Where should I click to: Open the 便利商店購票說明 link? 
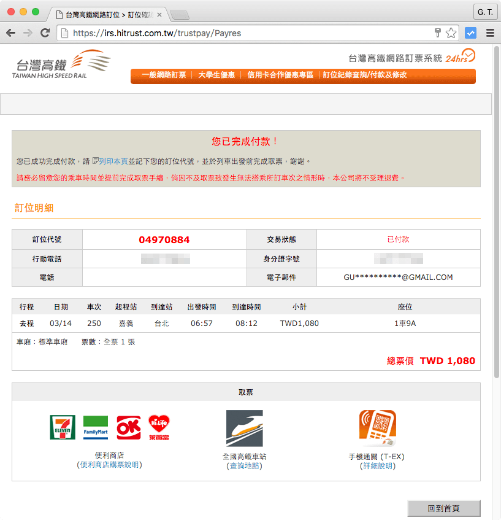coord(109,465)
